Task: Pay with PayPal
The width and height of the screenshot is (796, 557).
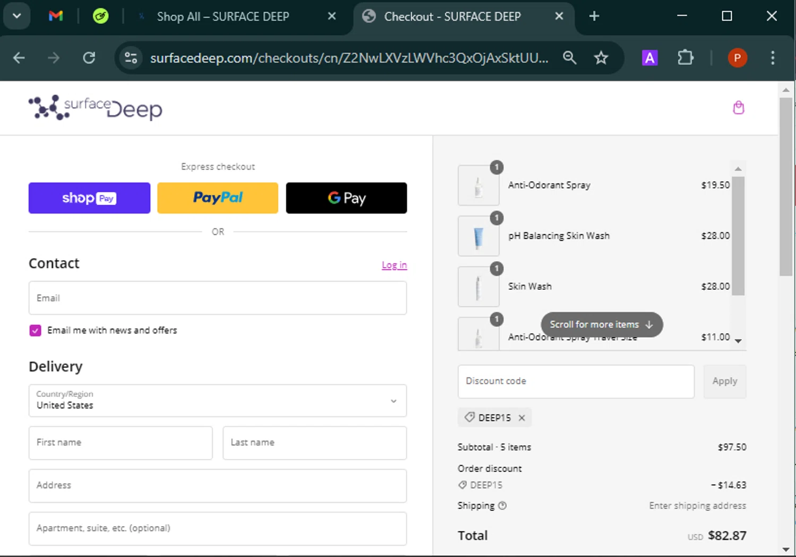Action: tap(218, 198)
